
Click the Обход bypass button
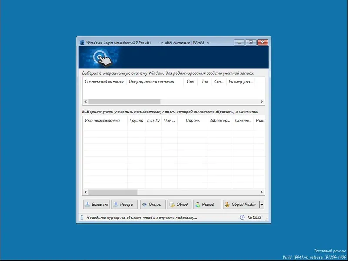coord(179,204)
